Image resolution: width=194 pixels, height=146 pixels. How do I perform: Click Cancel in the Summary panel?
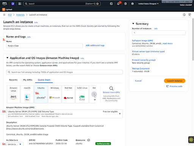coord(138,81)
